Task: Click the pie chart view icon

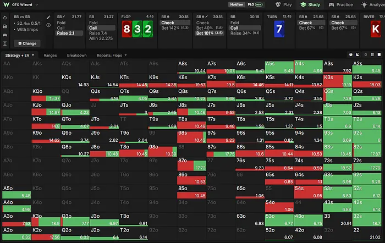Action: 351,54
